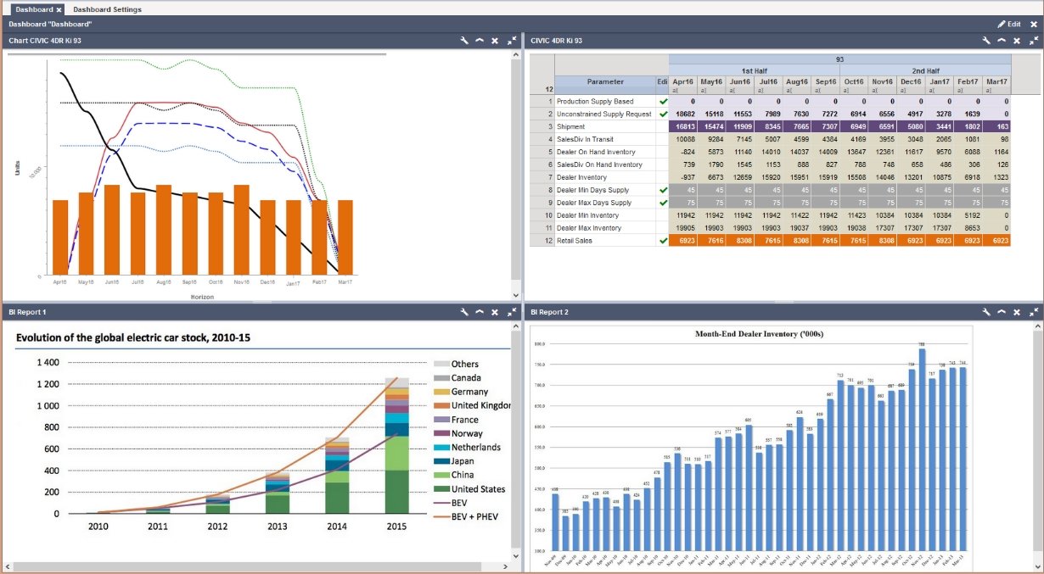Click scroll-left arrow in BI Report 1

[x=8, y=566]
